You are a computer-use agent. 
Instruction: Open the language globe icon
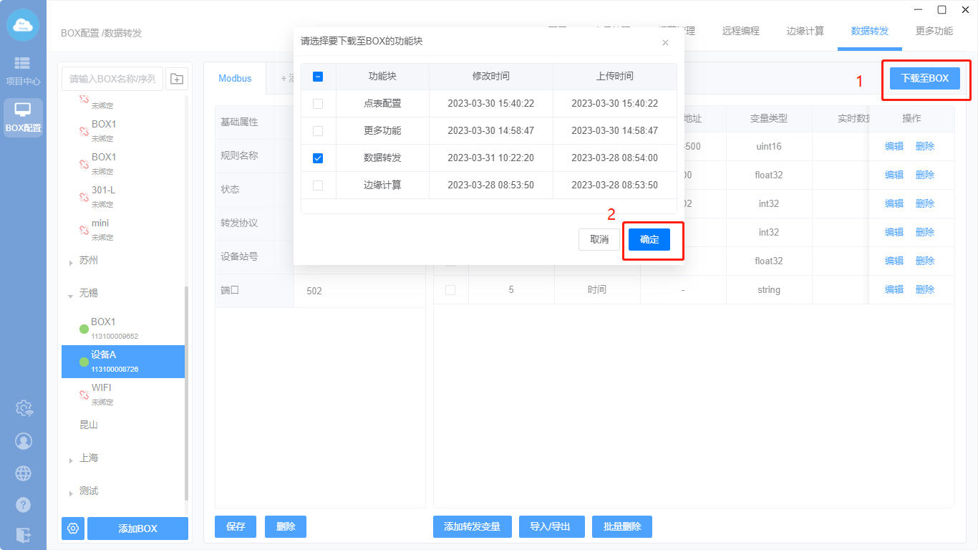point(24,473)
